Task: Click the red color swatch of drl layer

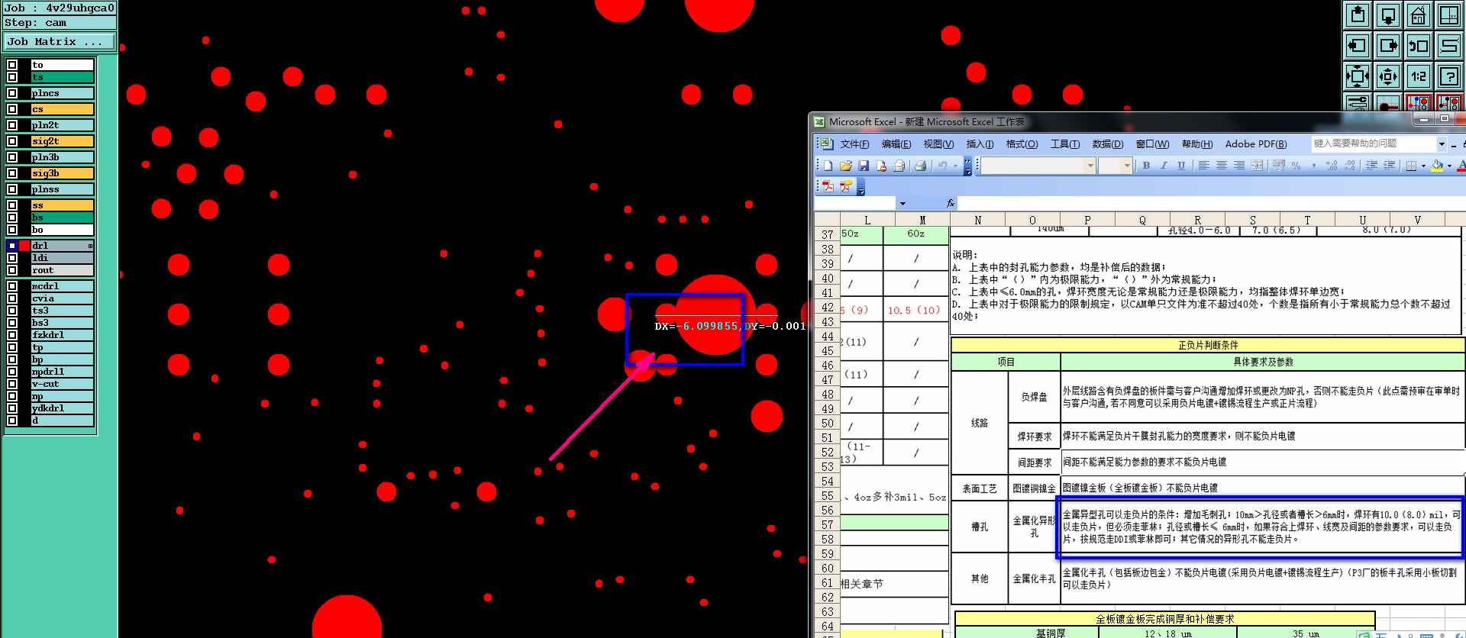Action: click(x=24, y=246)
